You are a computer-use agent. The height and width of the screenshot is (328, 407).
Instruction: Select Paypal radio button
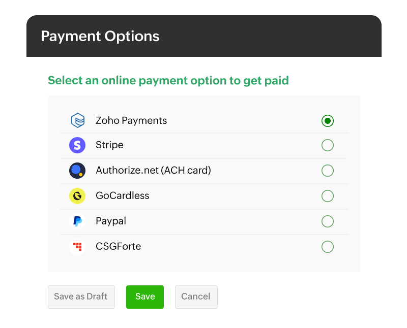pos(328,221)
